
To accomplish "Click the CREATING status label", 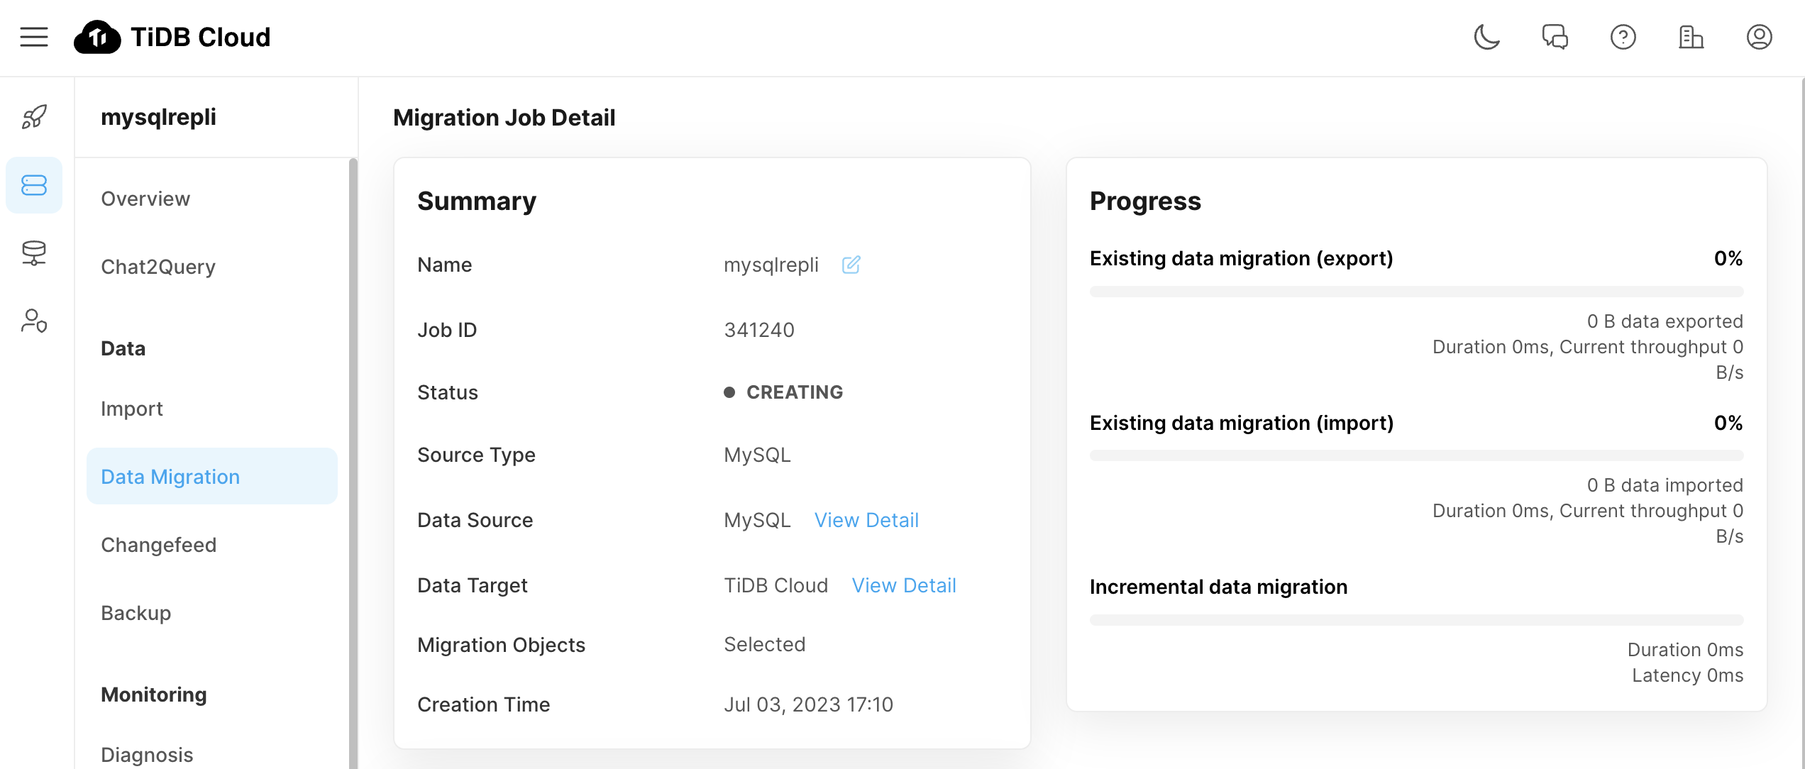I will [x=795, y=392].
